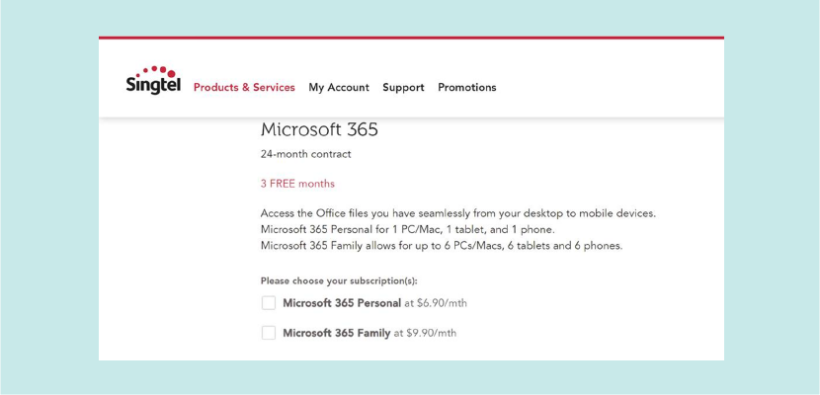Open the Support section

pyautogui.click(x=403, y=88)
